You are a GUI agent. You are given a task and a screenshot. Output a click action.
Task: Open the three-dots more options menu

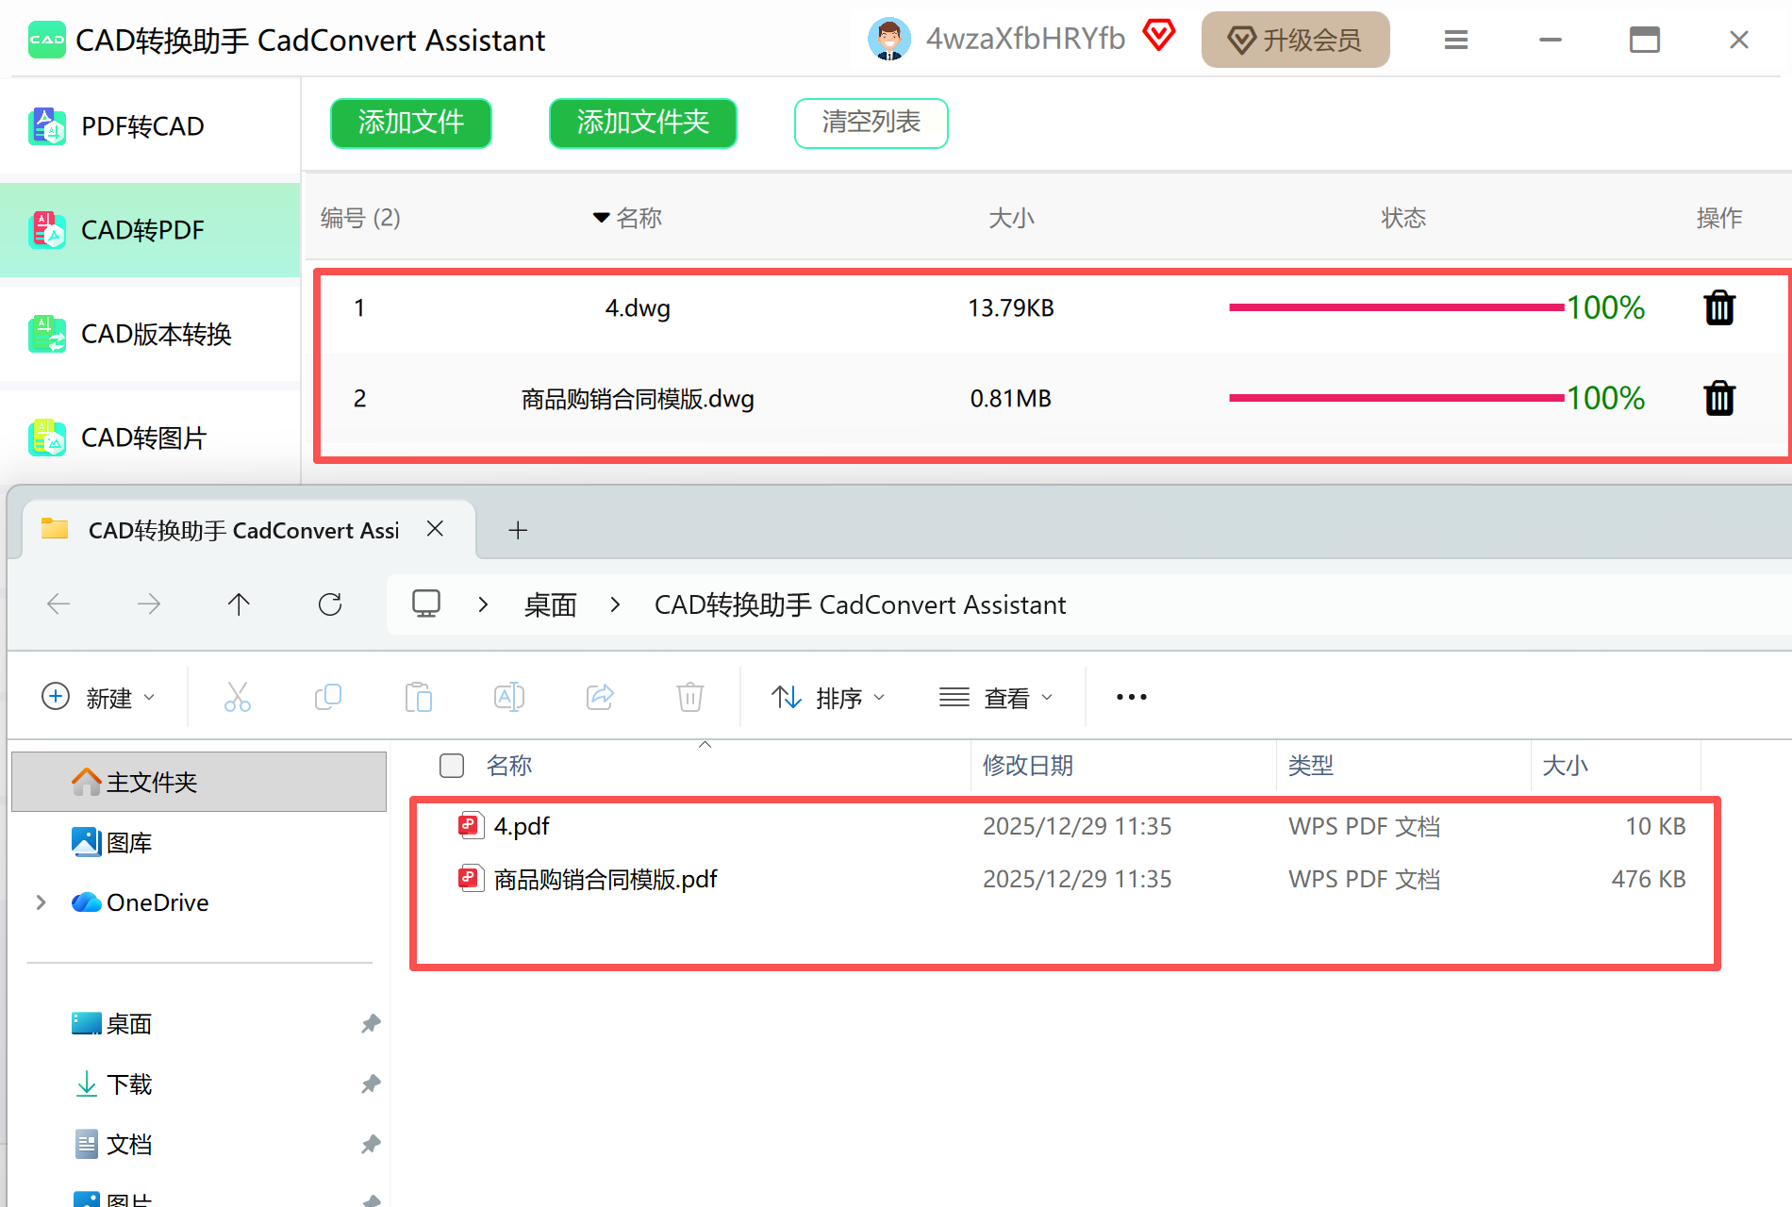coord(1132,697)
